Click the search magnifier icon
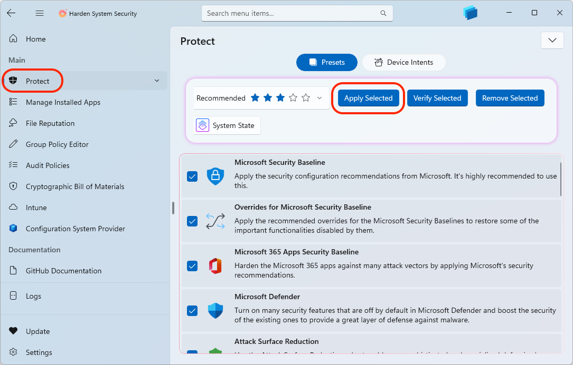This screenshot has height=365, width=573. tap(383, 13)
